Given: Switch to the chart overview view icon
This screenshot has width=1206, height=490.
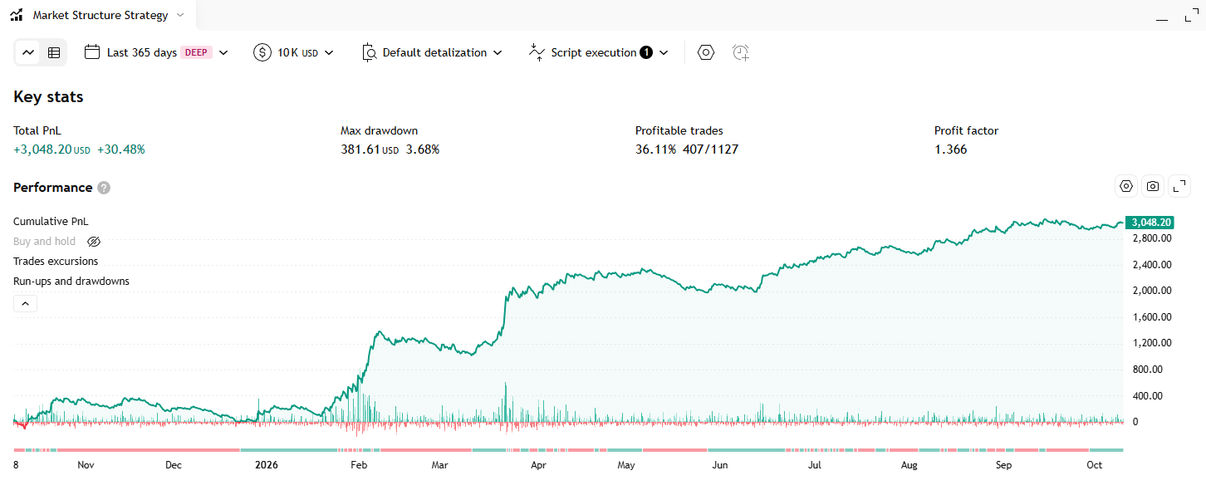Looking at the screenshot, I should tap(29, 52).
